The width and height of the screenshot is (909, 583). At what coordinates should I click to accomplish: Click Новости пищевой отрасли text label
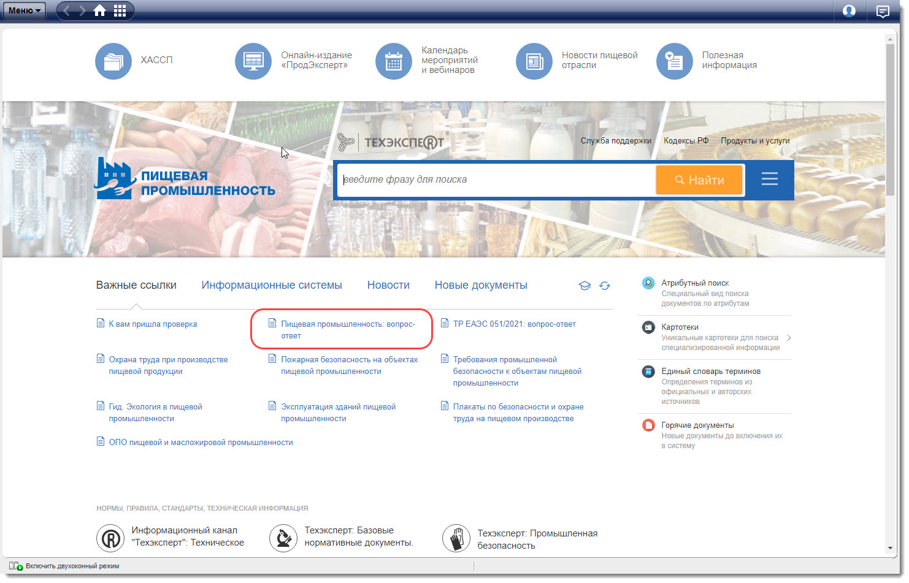click(600, 60)
